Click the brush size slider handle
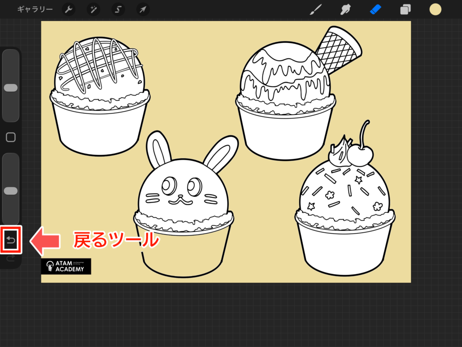Viewport: 462px width, 347px height. tap(11, 88)
